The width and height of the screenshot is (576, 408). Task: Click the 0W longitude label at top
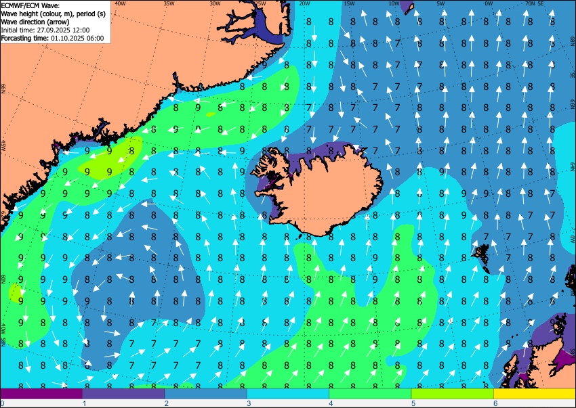click(489, 3)
